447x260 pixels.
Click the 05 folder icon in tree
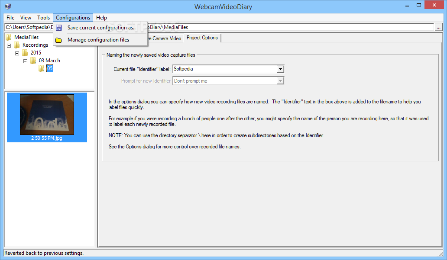click(42, 68)
